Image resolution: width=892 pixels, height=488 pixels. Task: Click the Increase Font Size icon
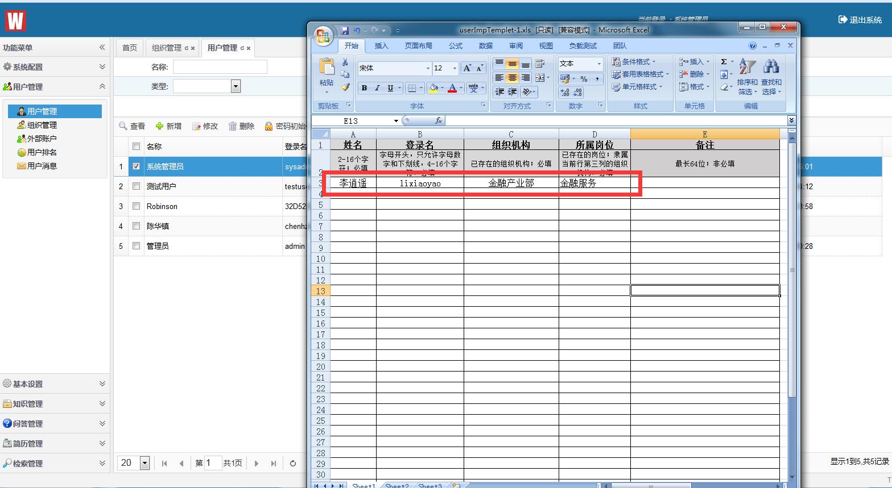pyautogui.click(x=467, y=68)
